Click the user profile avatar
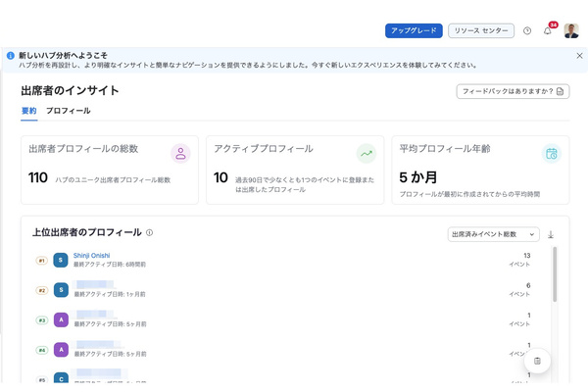Image resolution: width=588 pixels, height=392 pixels. tap(571, 30)
